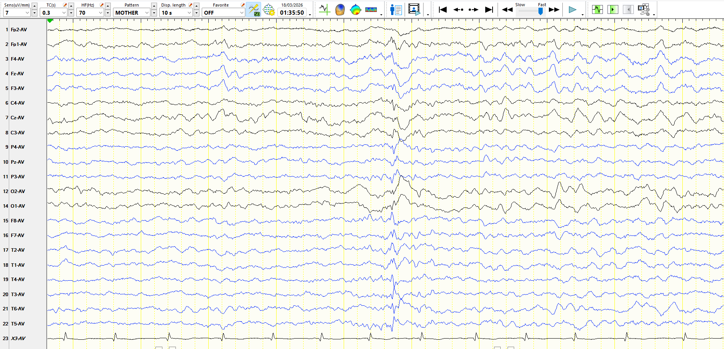Click the video clip cutting scissors icon
Screen dimensions: 724x349
(644, 9)
